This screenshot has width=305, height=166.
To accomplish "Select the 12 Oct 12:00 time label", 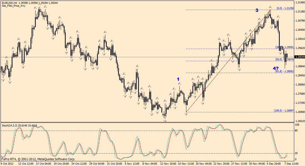I will (x=26, y=164).
